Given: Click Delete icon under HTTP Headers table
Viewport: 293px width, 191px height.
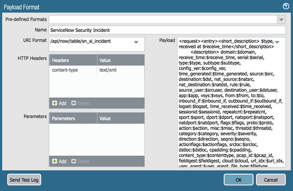Looking at the screenshot, I should tap(74, 103).
